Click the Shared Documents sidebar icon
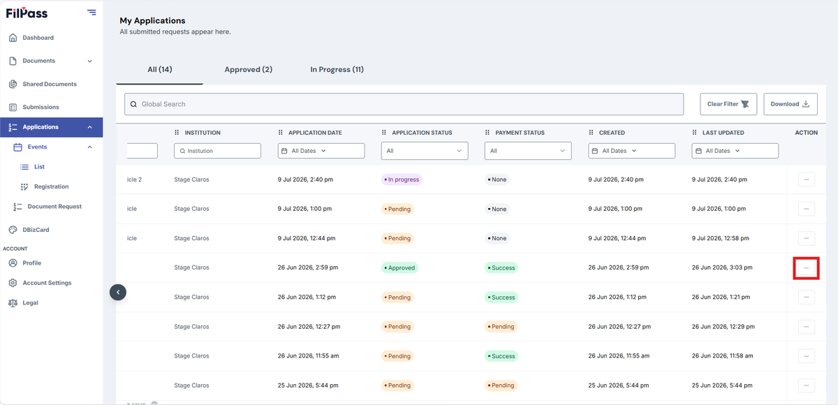This screenshot has width=838, height=405. [x=13, y=84]
